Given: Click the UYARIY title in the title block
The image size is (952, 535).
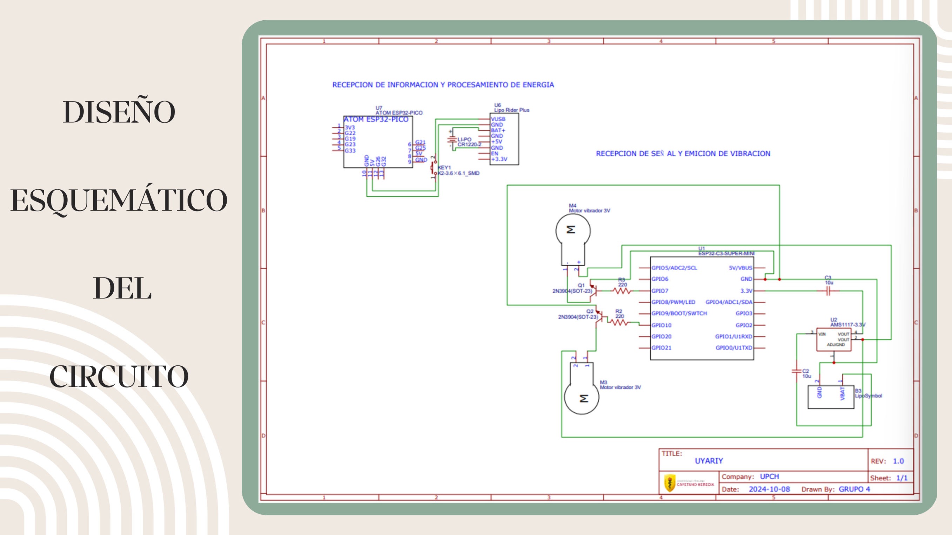Looking at the screenshot, I should (709, 461).
